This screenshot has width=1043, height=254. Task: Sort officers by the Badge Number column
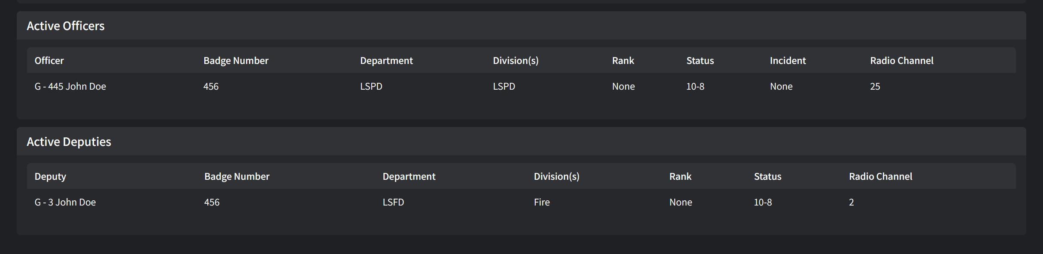(x=236, y=60)
